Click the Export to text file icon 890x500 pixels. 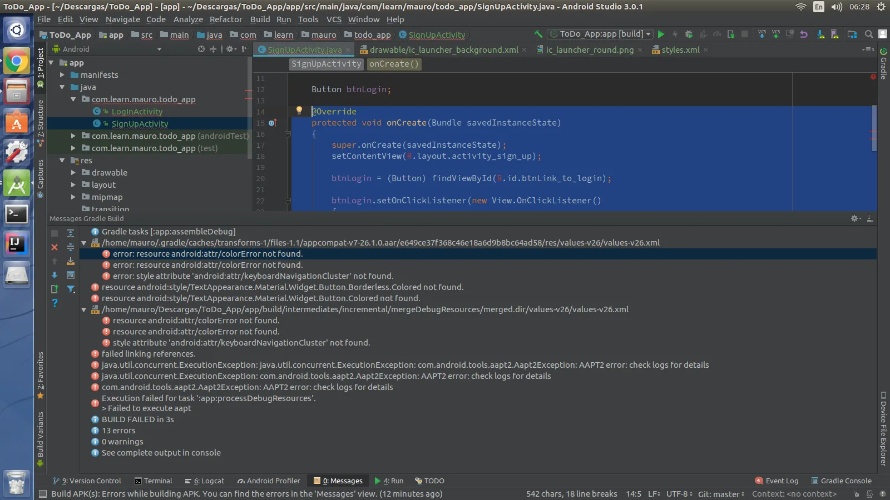[x=55, y=289]
